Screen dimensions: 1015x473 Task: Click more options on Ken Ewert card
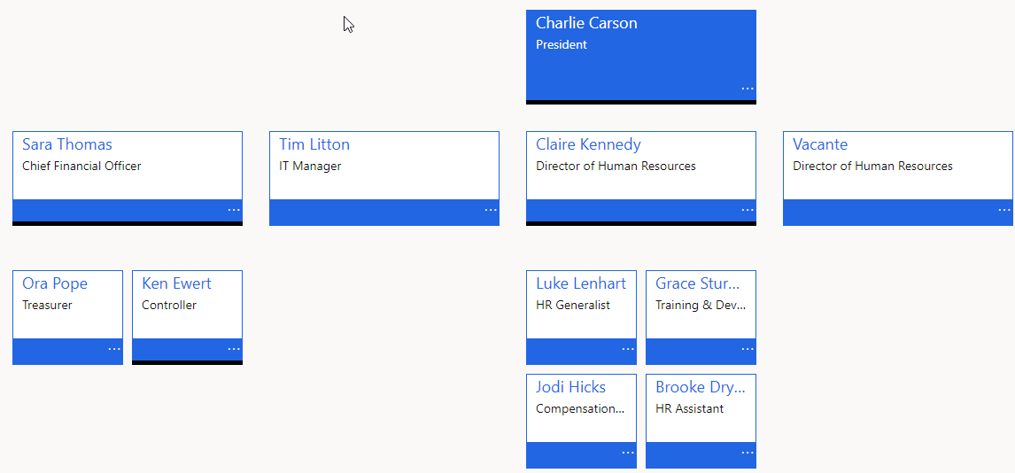234,349
